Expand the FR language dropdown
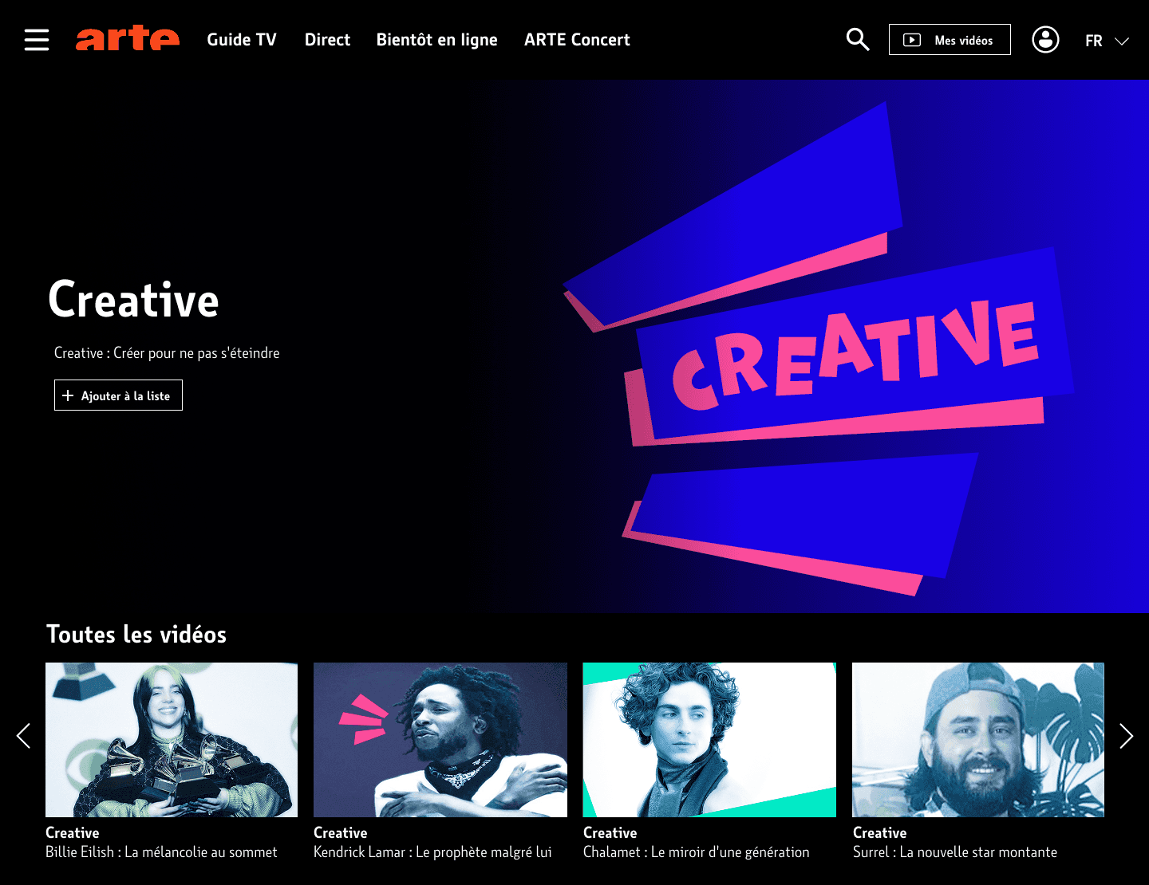This screenshot has height=885, width=1149. (x=1107, y=41)
